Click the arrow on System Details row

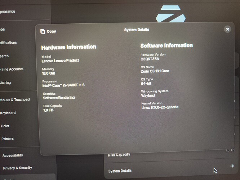tap(232, 166)
